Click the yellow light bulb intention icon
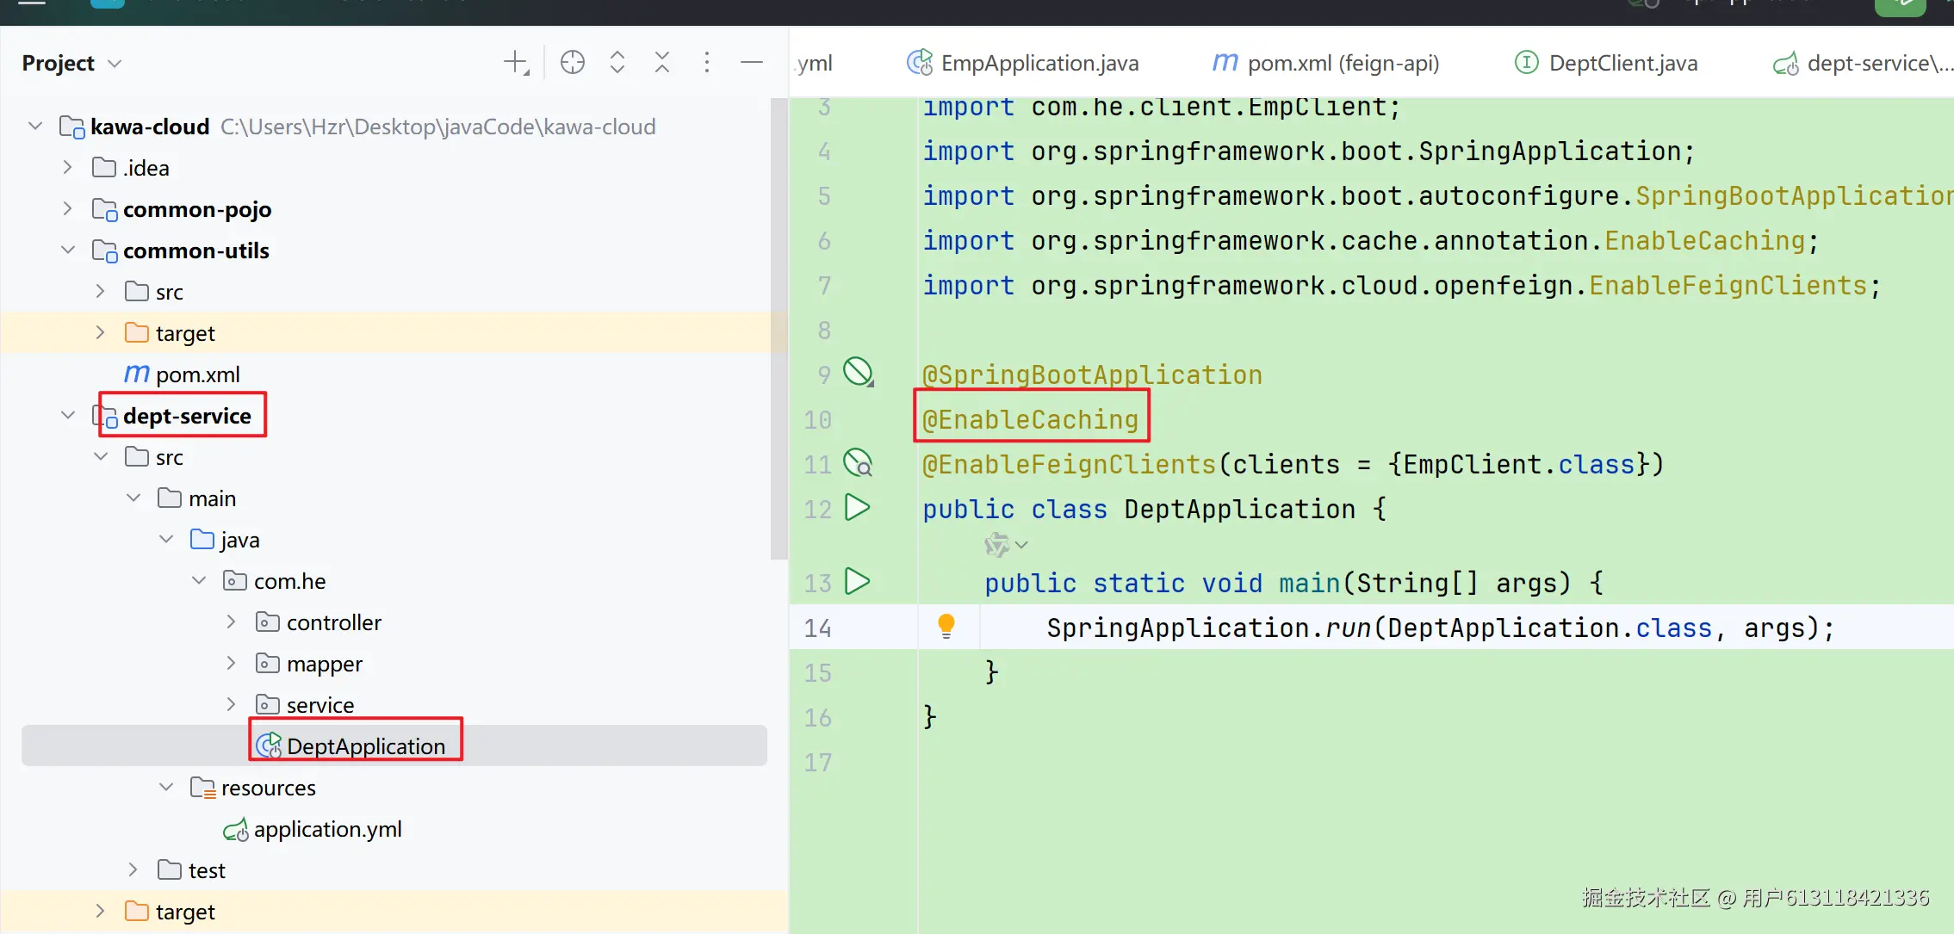This screenshot has width=1954, height=934. click(946, 626)
